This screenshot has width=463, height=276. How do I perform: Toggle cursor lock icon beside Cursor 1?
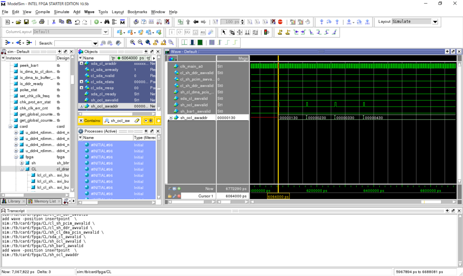(x=170, y=196)
